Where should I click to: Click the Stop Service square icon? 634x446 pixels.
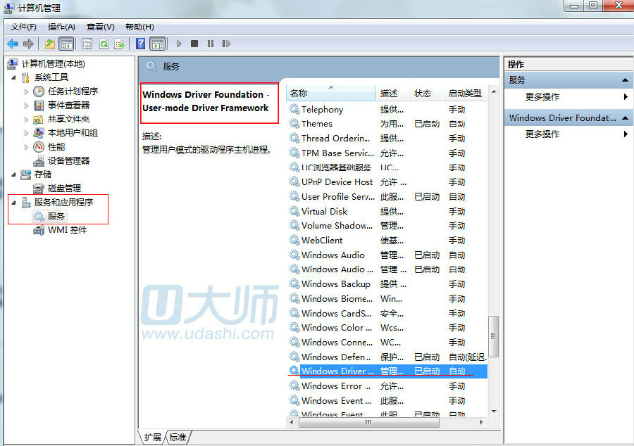click(x=194, y=44)
